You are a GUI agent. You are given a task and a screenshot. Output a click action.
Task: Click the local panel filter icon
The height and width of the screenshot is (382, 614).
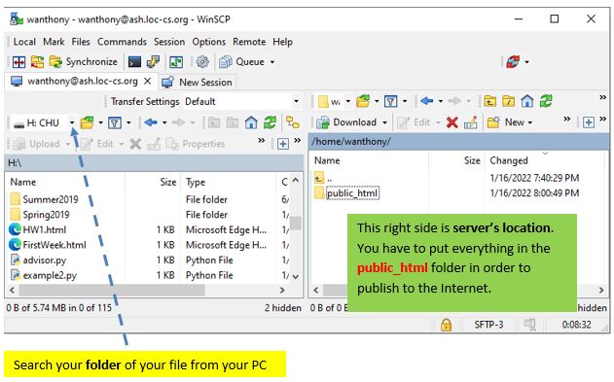coord(115,122)
